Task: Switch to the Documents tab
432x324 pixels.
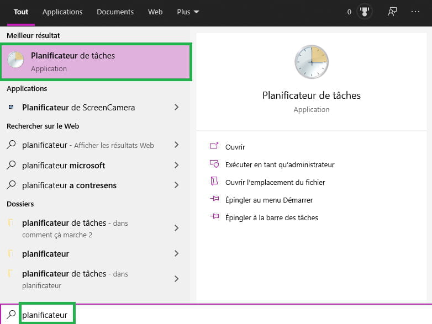Action: 115,12
